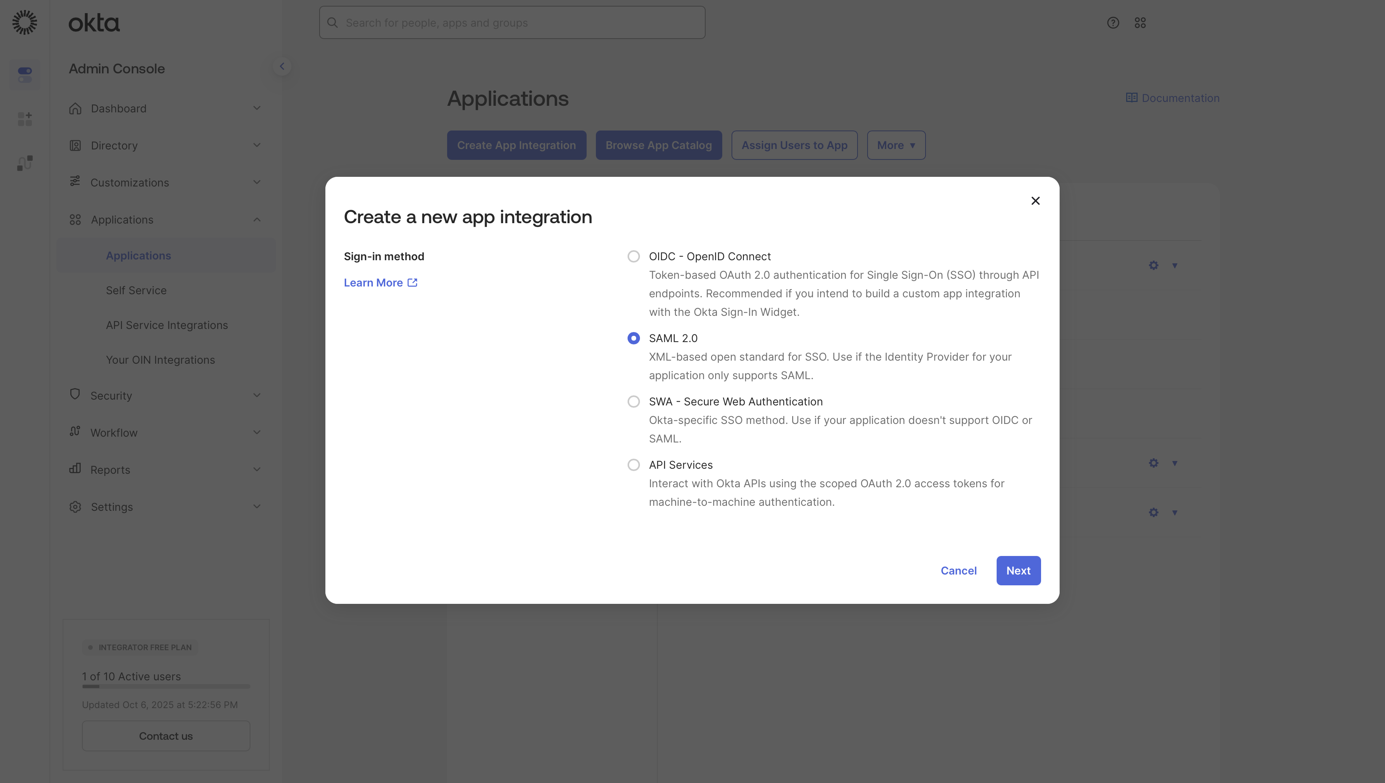Click the active users progress bar
This screenshot has height=783, width=1385.
(166, 686)
